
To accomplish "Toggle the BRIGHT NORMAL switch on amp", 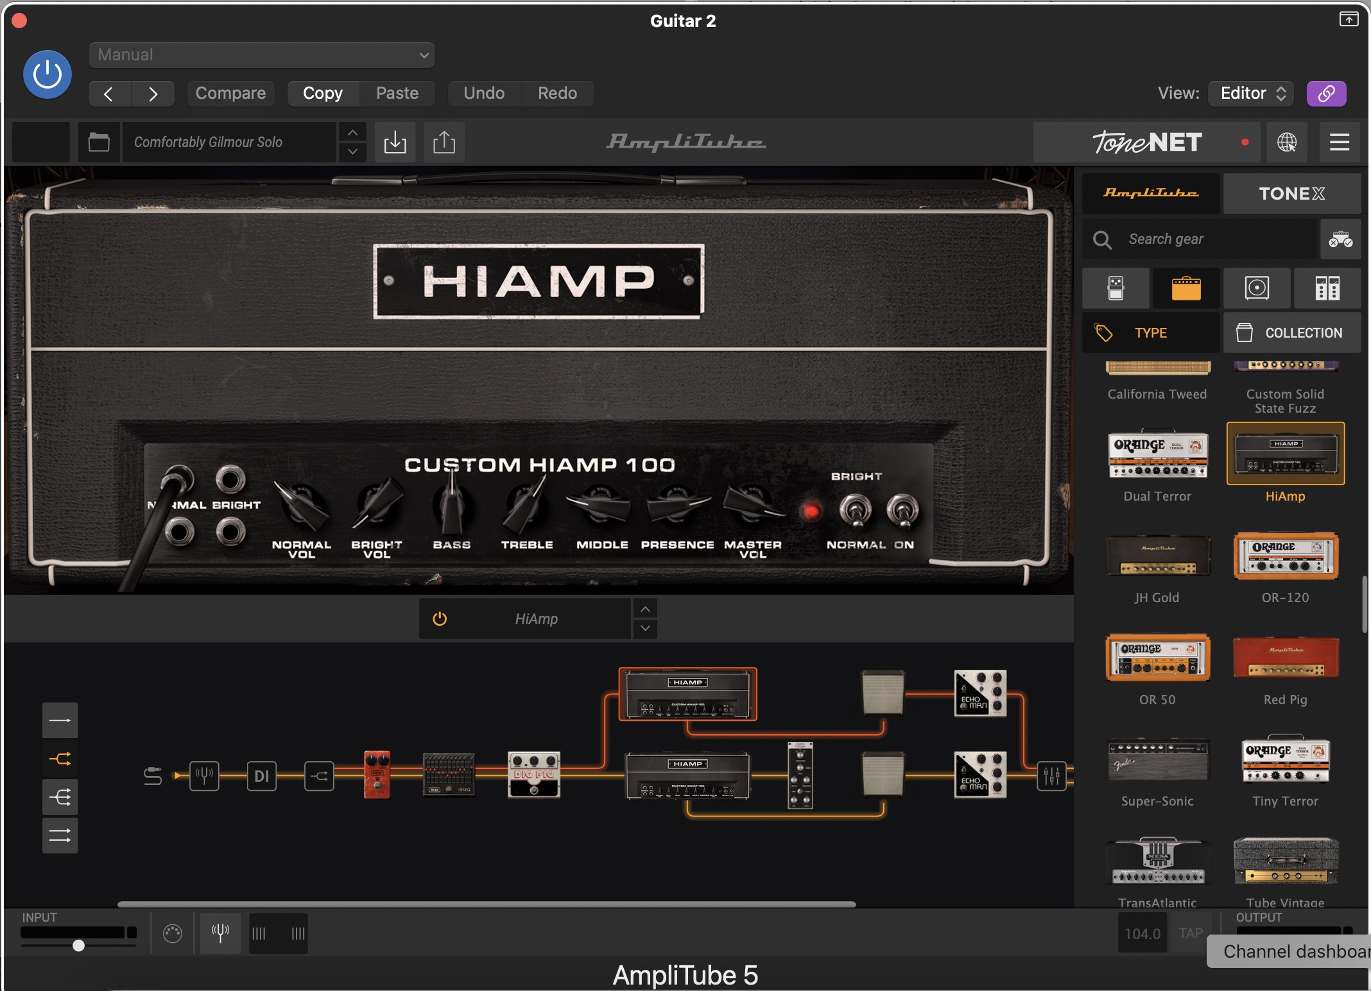I will coord(855,511).
